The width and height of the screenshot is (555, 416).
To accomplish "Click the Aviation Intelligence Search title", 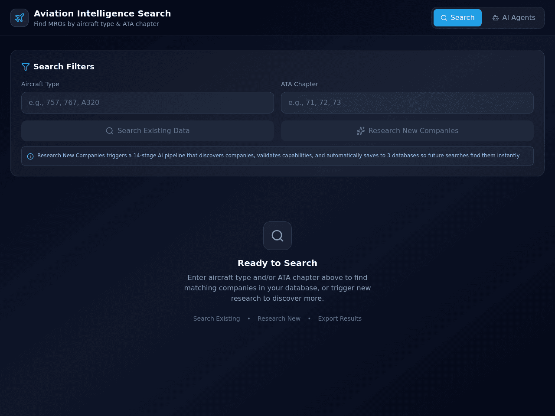I will [x=102, y=13].
